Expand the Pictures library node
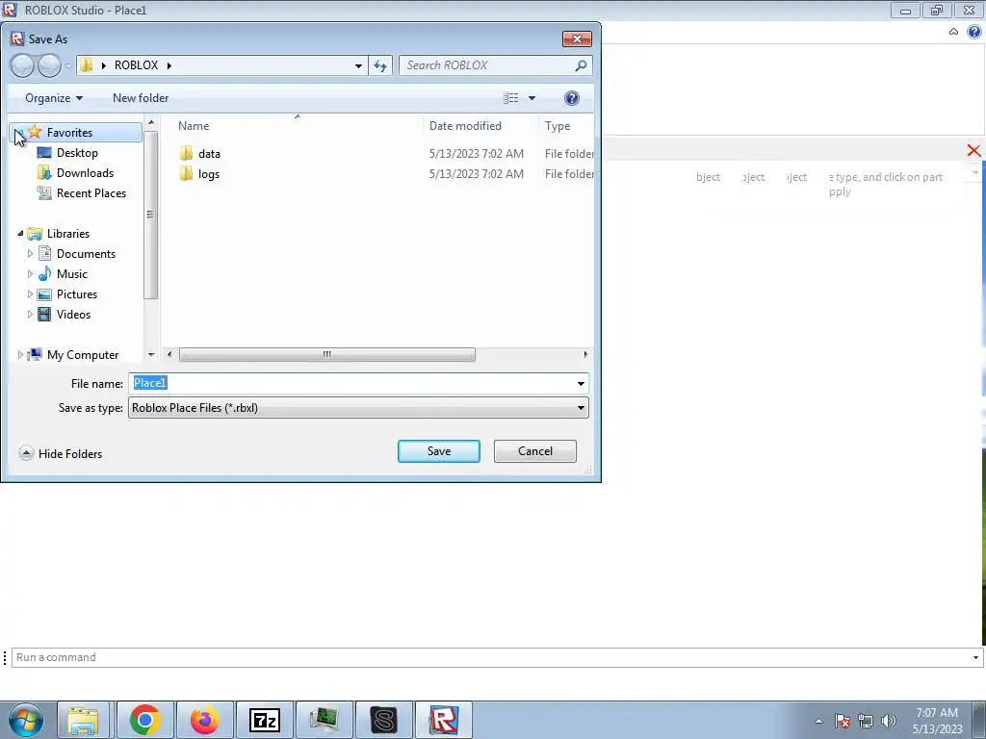The width and height of the screenshot is (986, 739). click(30, 294)
